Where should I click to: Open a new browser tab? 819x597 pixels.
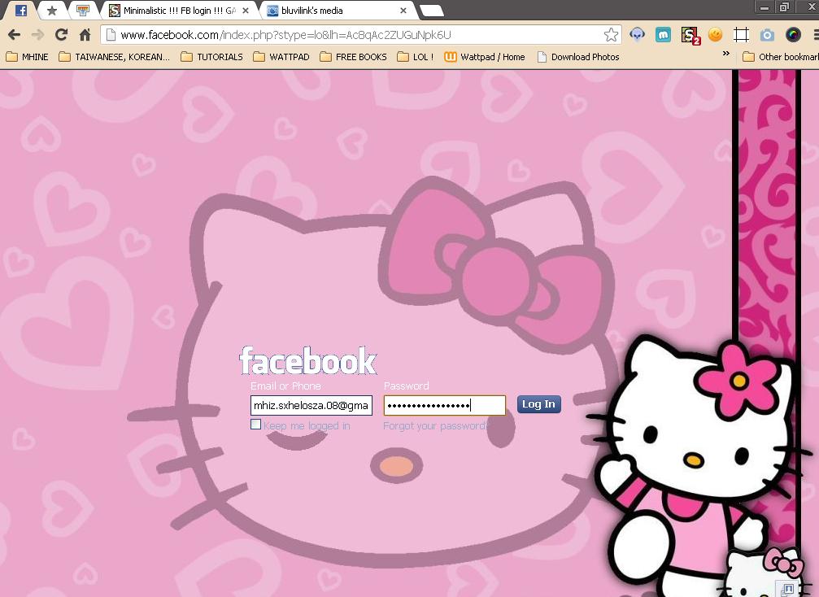pyautogui.click(x=431, y=11)
